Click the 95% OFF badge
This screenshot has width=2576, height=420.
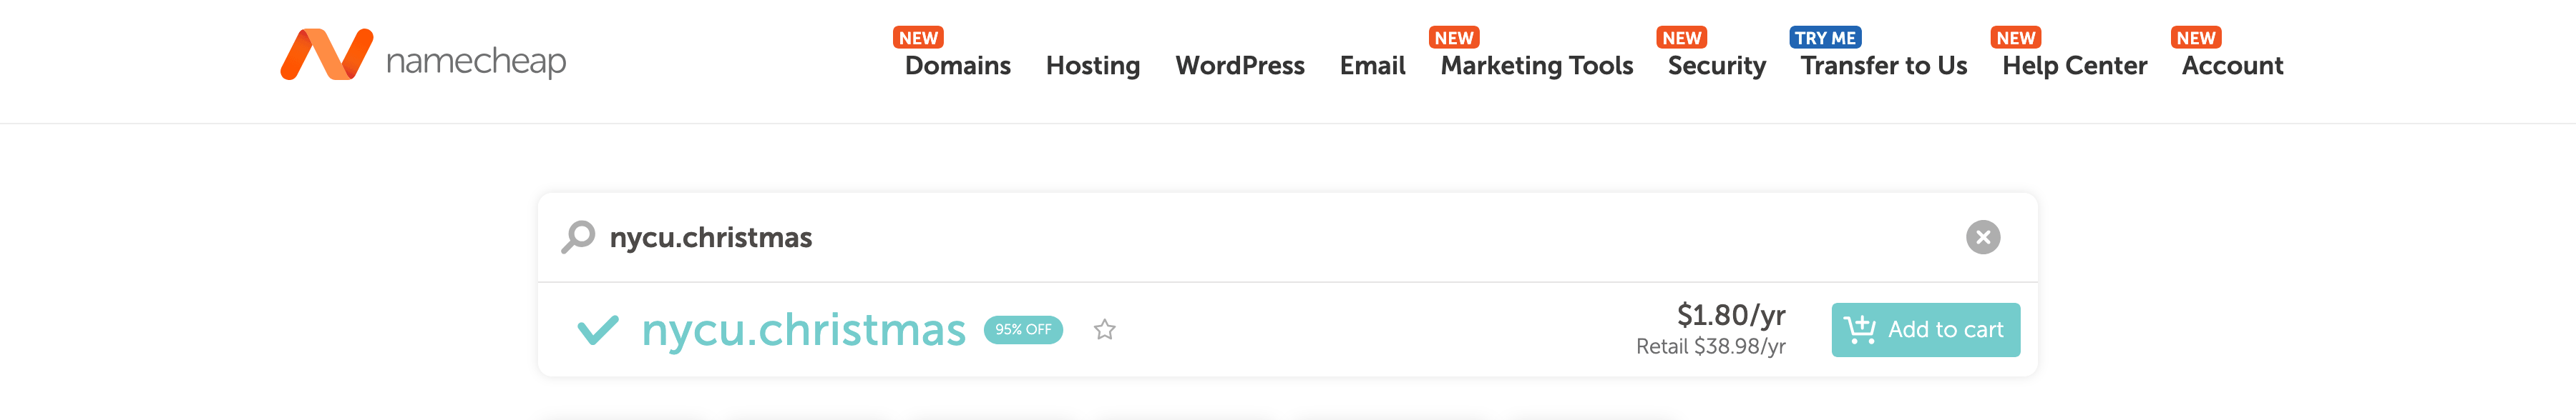[1022, 329]
